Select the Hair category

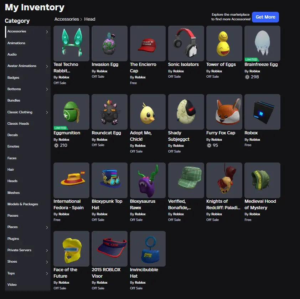pyautogui.click(x=28, y=170)
